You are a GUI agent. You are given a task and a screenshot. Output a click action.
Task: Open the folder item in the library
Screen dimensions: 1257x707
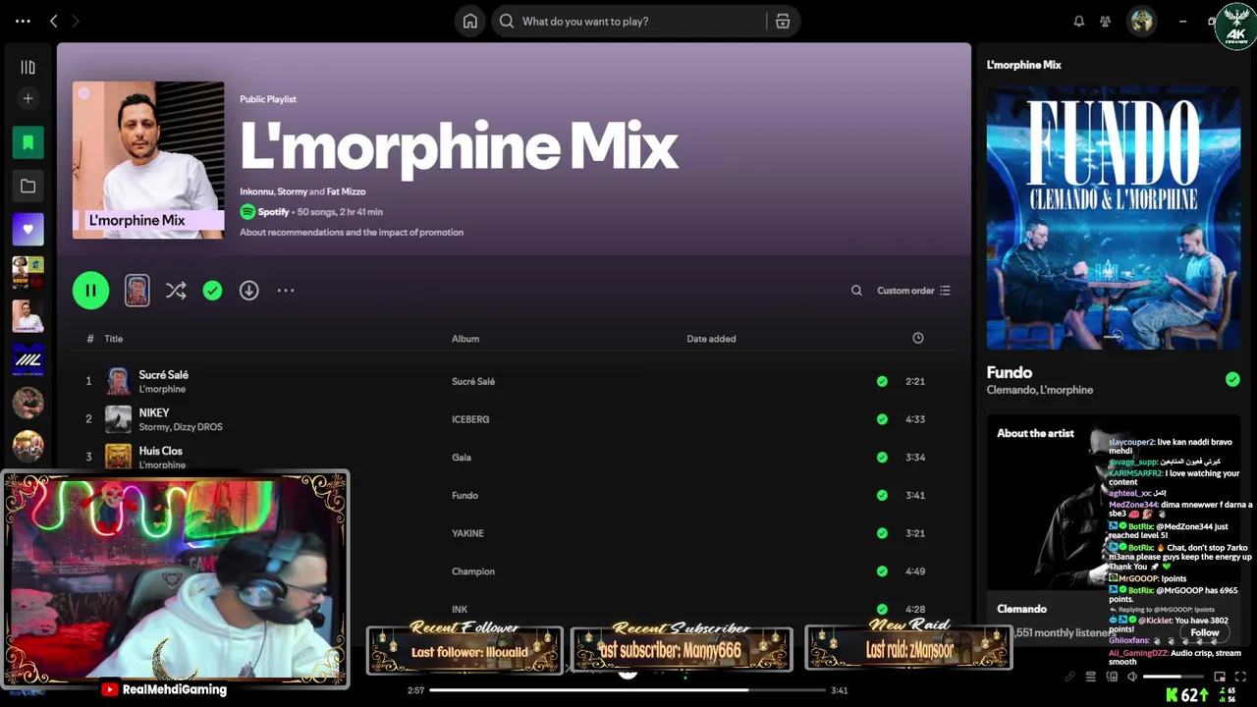(x=27, y=186)
